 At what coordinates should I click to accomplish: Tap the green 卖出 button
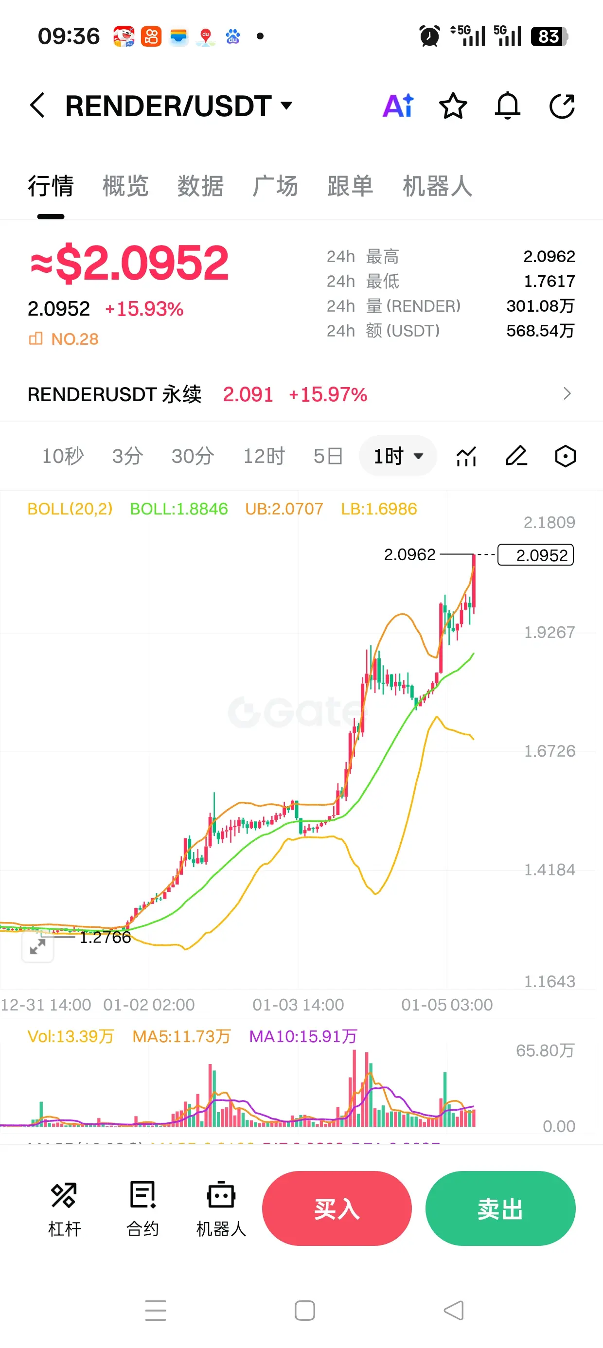pos(500,1208)
